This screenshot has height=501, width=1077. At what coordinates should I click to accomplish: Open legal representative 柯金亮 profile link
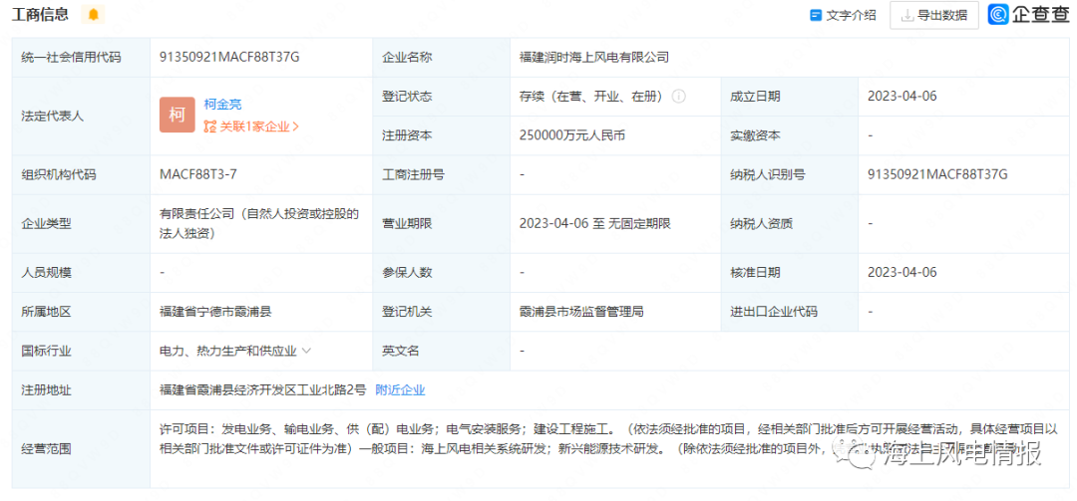coord(222,104)
